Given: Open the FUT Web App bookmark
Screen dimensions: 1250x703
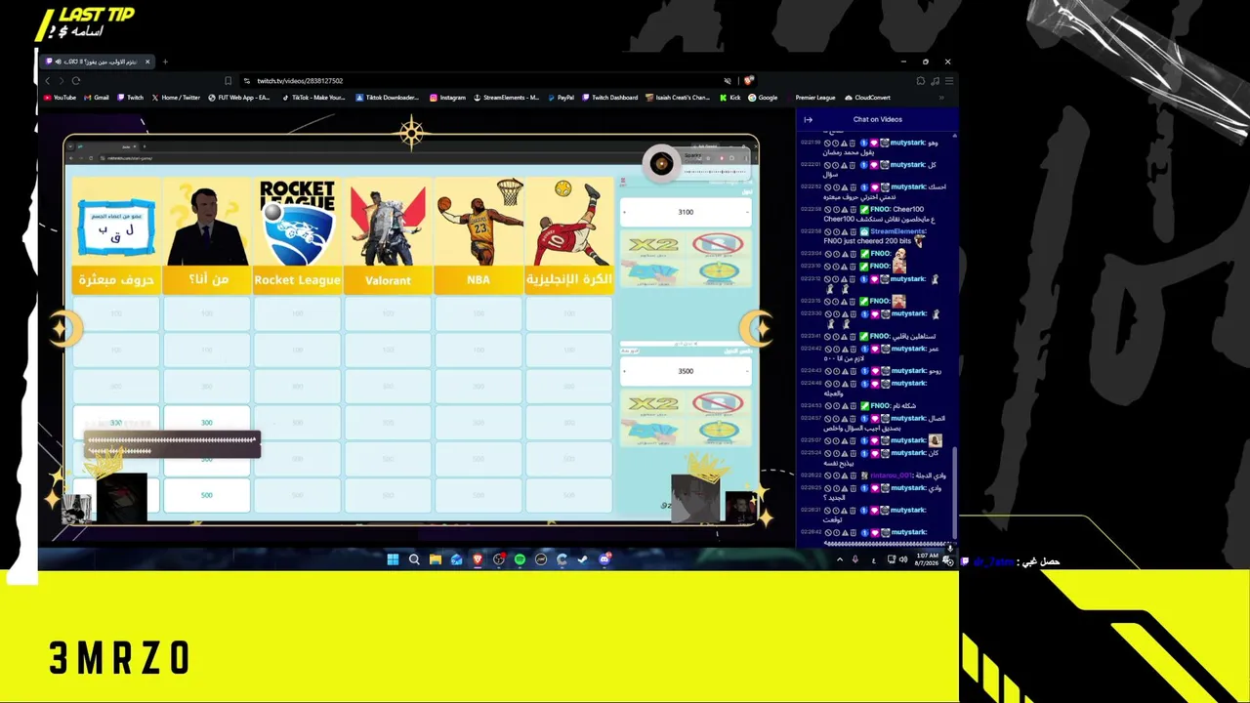Looking at the screenshot, I should 239,98.
